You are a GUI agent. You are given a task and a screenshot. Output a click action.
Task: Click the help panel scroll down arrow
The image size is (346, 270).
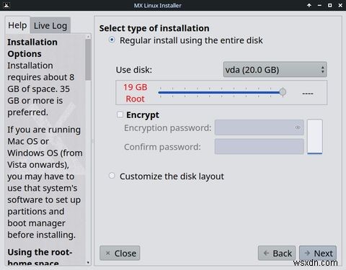[x=88, y=263]
